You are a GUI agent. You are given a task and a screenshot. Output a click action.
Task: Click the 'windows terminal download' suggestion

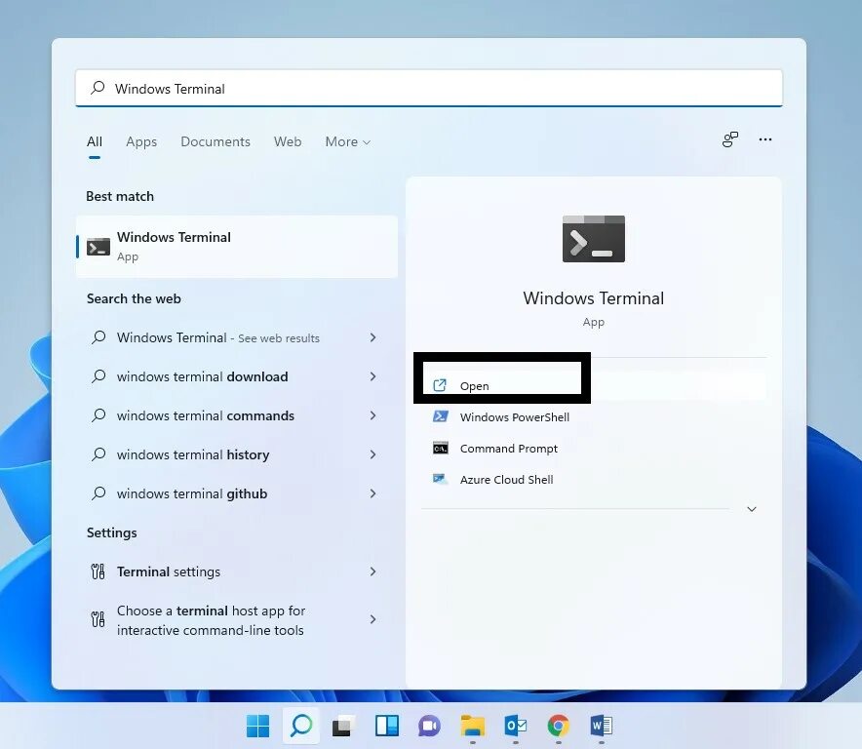tap(236, 376)
